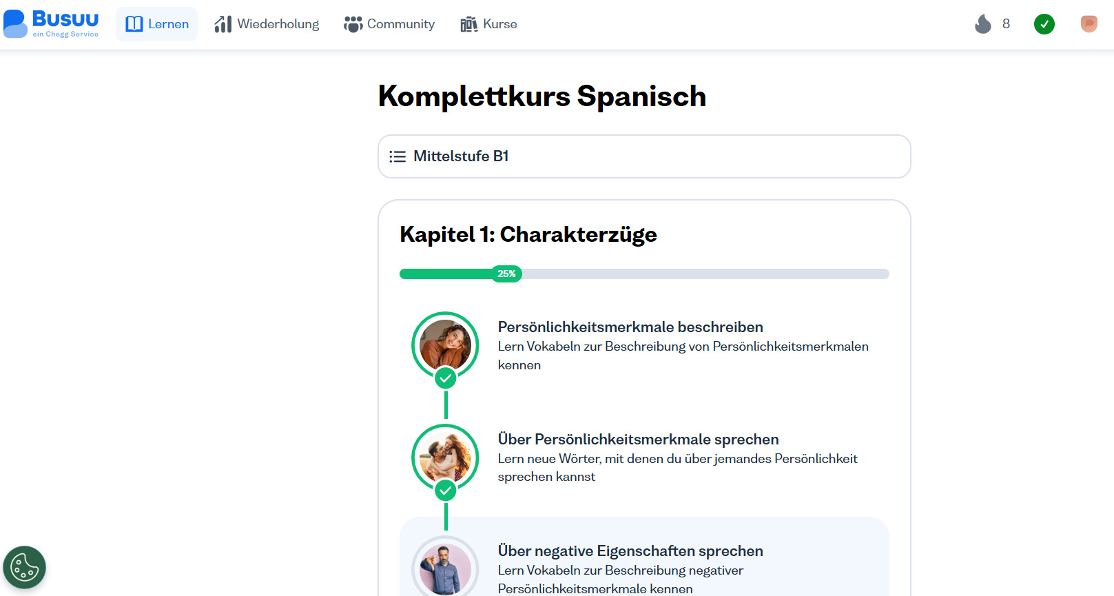Image resolution: width=1114 pixels, height=596 pixels.
Task: Click the Über Persönlichkeitsmerkmale sprechen title
Action: click(x=638, y=439)
